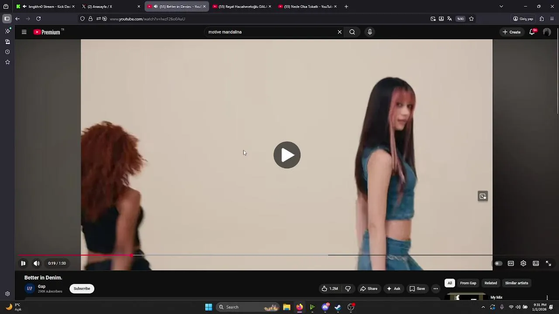Run the search with magnifier button
The image size is (559, 314).
tap(352, 32)
